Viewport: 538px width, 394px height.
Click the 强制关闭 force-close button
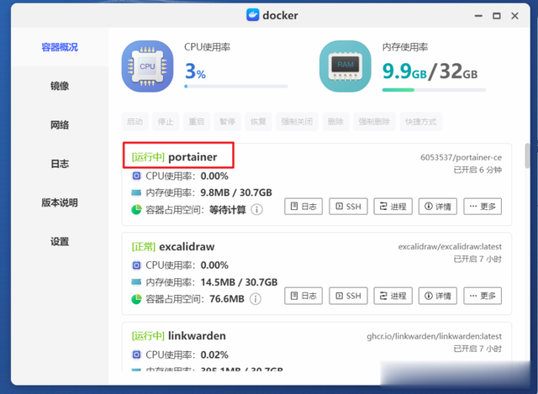click(x=297, y=121)
